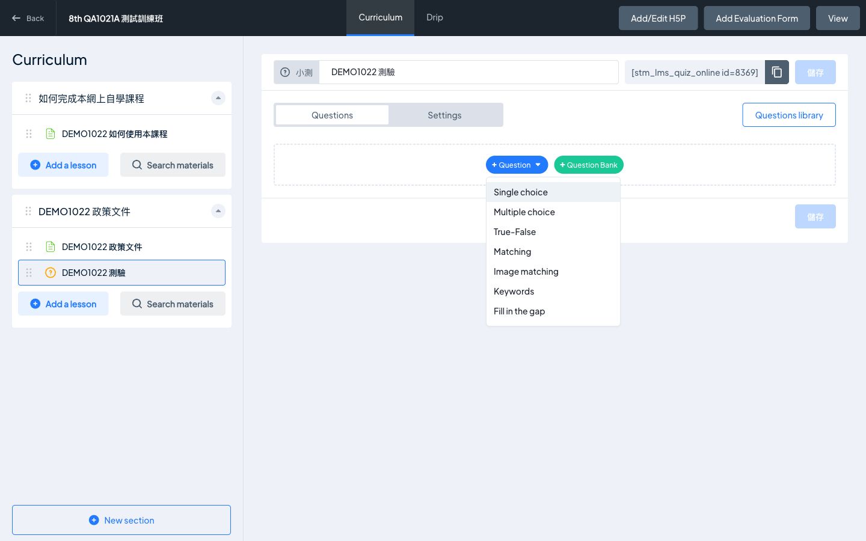Open the Questions library
Image resolution: width=866 pixels, height=541 pixels.
point(789,115)
